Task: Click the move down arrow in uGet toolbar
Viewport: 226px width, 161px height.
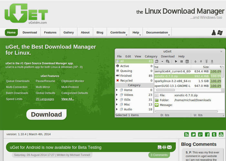Action: coord(201,62)
